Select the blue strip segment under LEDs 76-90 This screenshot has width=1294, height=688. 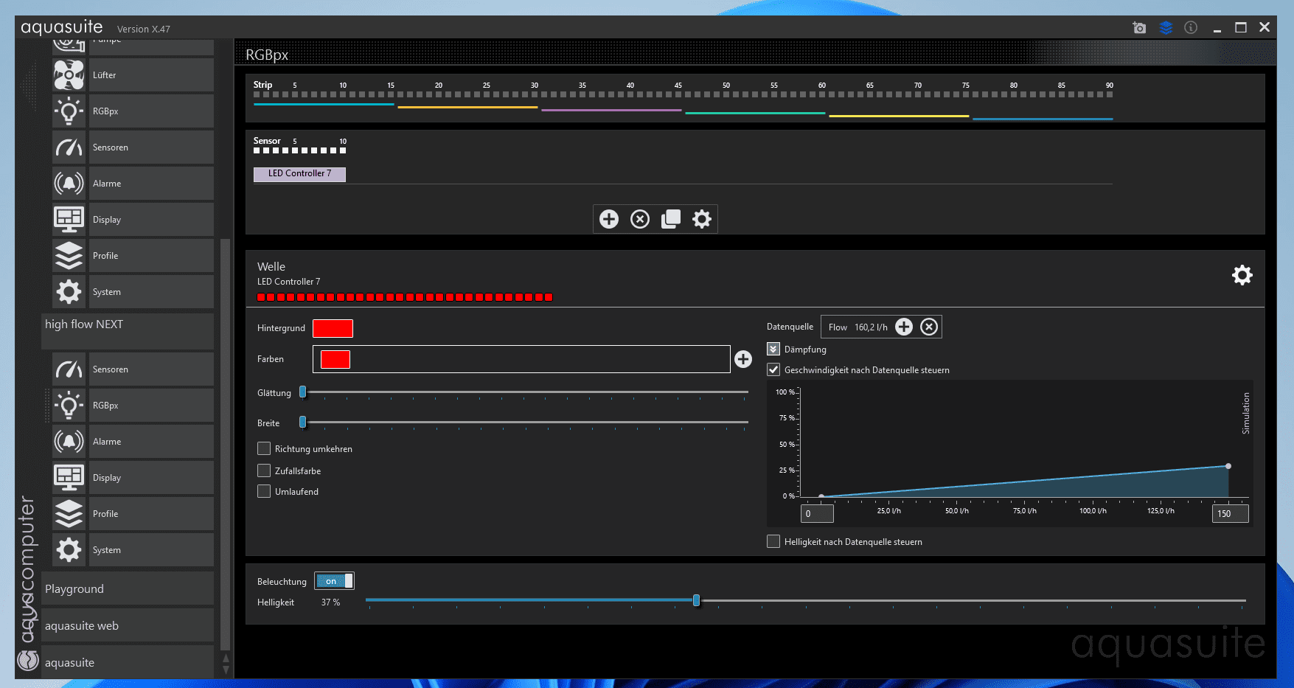point(1043,119)
